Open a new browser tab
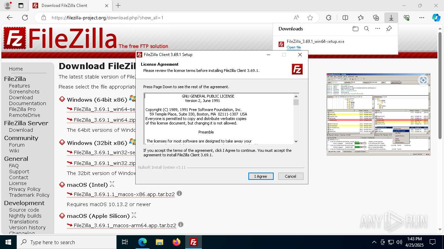 click(118, 6)
